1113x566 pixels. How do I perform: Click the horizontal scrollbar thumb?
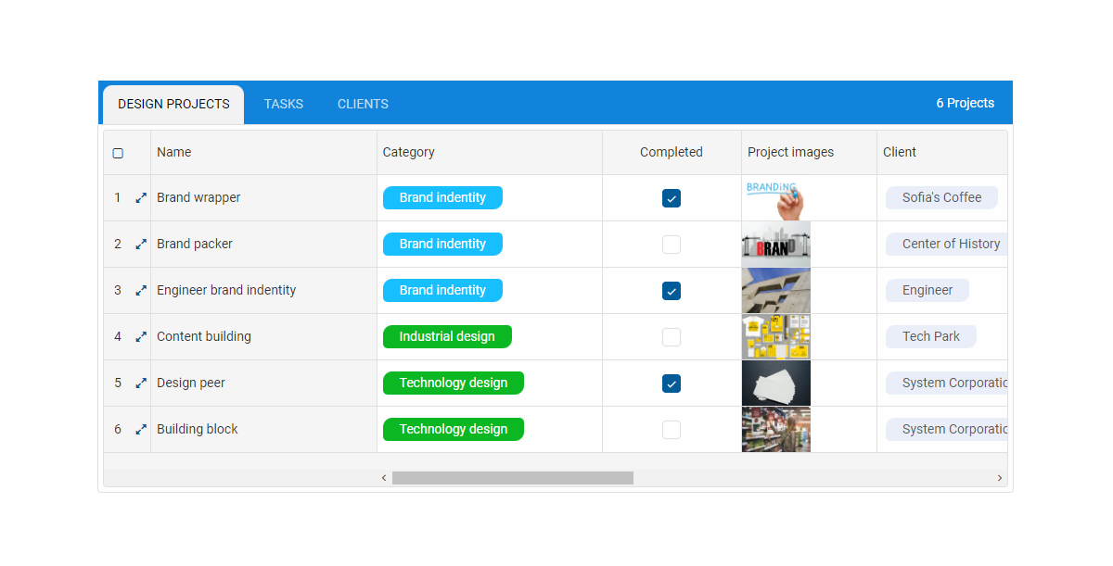pyautogui.click(x=514, y=478)
